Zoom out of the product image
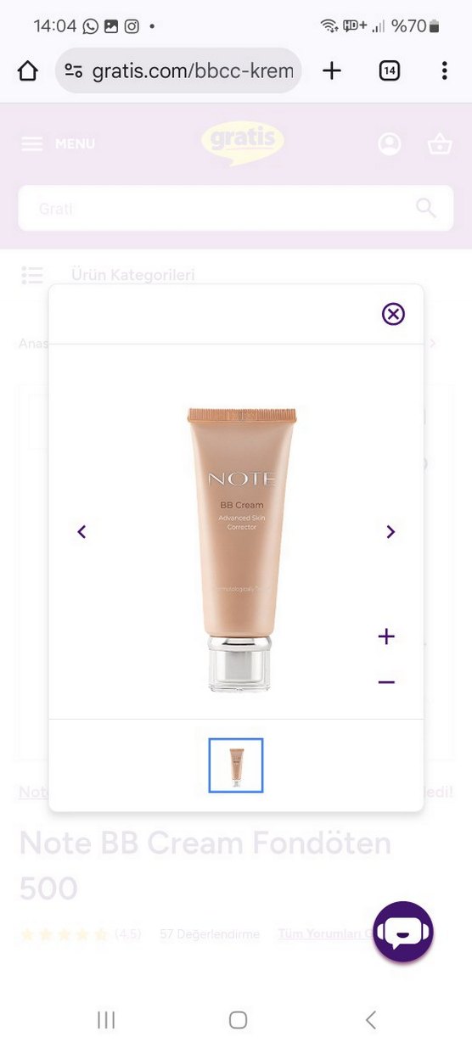 click(x=386, y=681)
